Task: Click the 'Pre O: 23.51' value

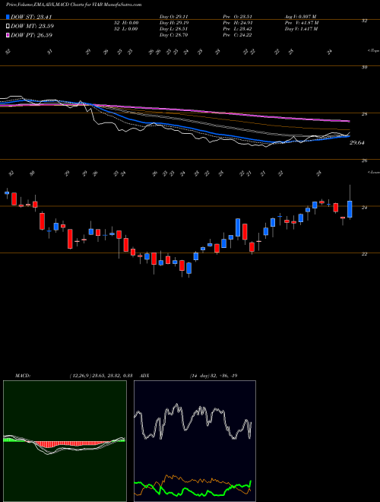Action: (x=239, y=16)
